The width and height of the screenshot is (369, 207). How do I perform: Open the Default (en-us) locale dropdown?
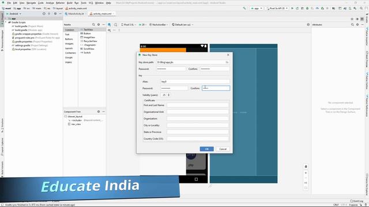click(183, 24)
